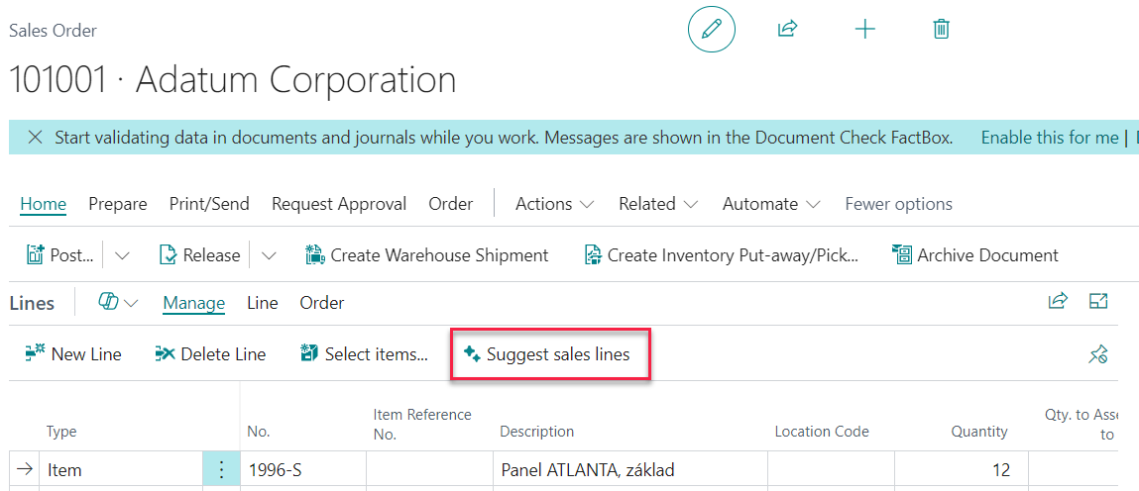Click the Item Reference No. column header
1139x491 pixels.
(422, 425)
